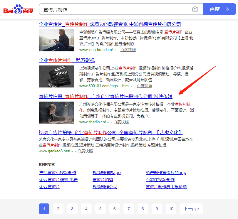Open thumbnail of man at desk lamp
238x219 pixels.
tap(56, 112)
